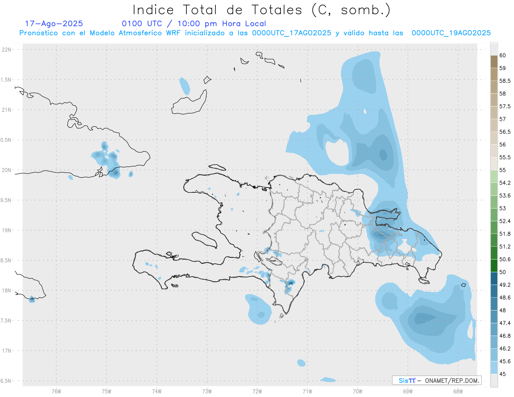Click the longitude axis label '73W'
This screenshot has height=397, width=514.
(207, 391)
